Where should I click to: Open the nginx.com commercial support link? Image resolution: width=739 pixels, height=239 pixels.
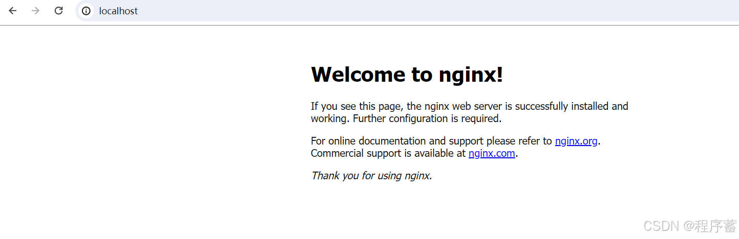(x=492, y=153)
